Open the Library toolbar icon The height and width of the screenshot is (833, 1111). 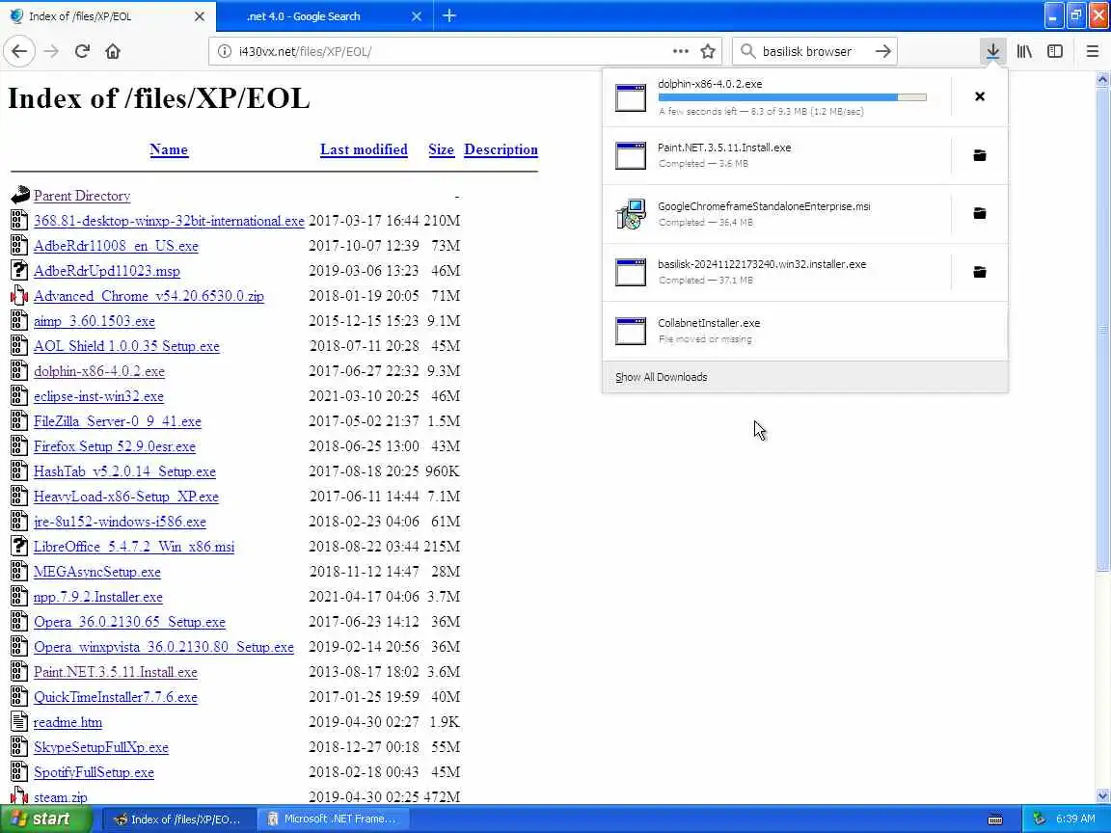click(1024, 51)
